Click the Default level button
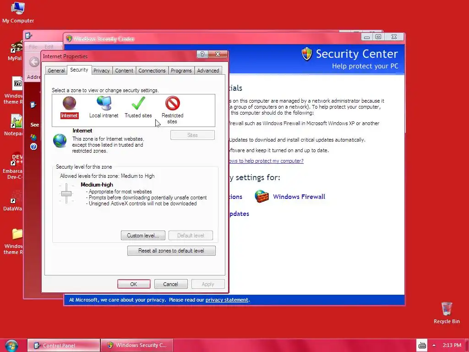469x352 pixels. [x=191, y=235]
